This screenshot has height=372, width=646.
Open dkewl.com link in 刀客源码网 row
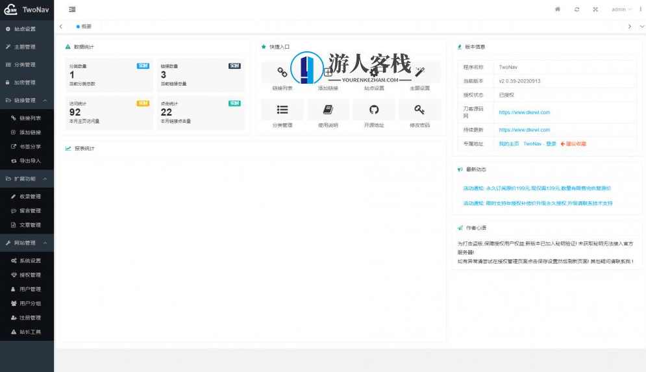525,112
